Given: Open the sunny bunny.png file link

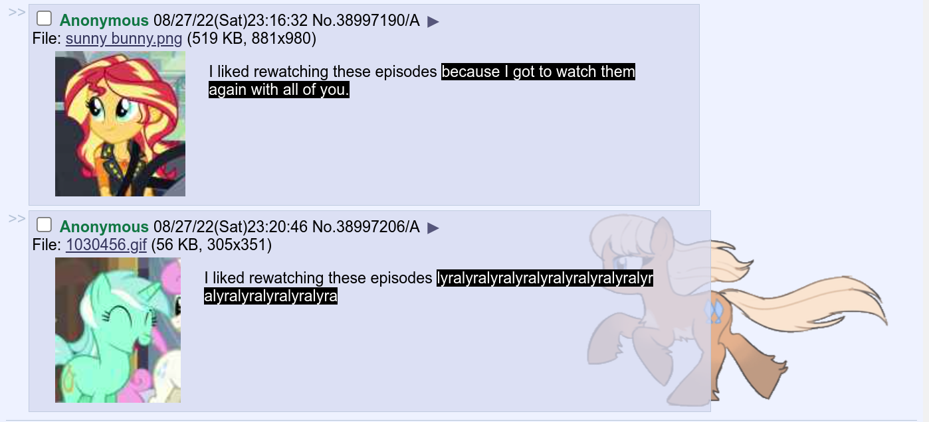Looking at the screenshot, I should 124,38.
